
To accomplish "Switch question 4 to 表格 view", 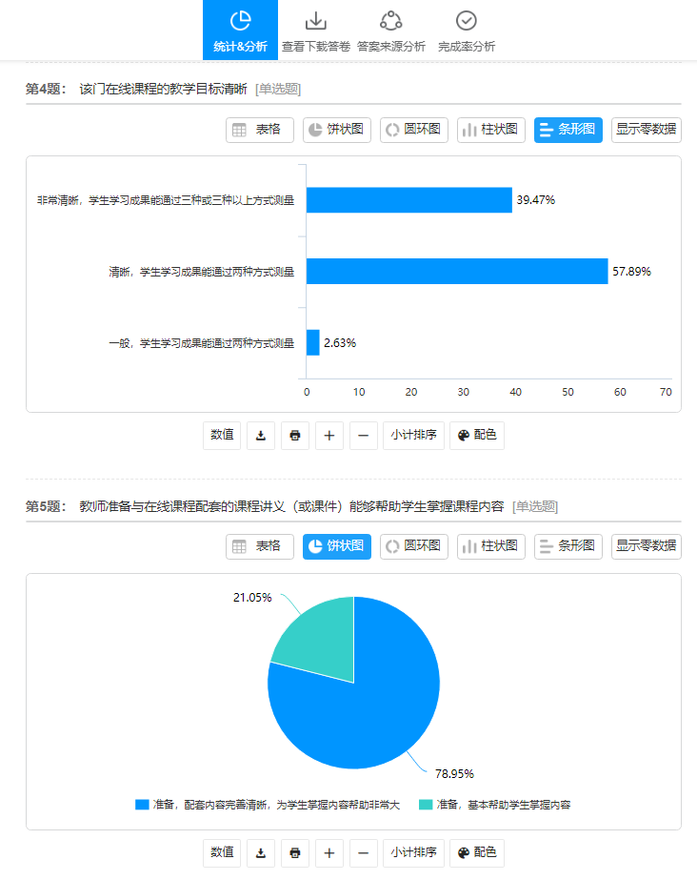I will tap(259, 130).
